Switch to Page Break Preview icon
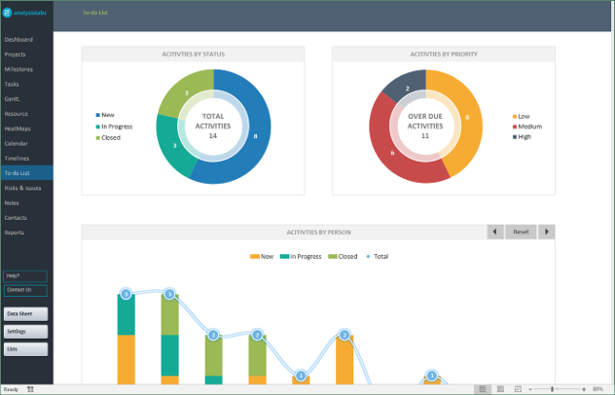Screen dimensions: 615x395 [x=518, y=389]
